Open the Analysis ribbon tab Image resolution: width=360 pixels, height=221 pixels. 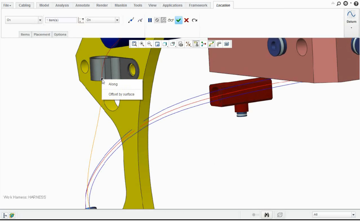[x=62, y=5]
